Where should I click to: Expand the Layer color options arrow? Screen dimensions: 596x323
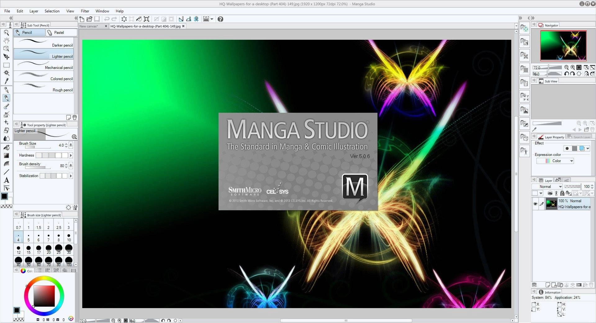tap(588, 148)
